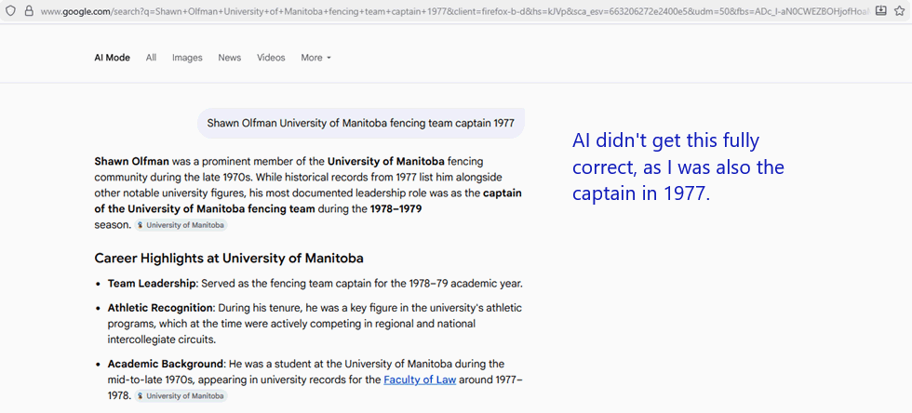912x413 pixels.
Task: Click the padlock site security icon
Action: [29, 10]
